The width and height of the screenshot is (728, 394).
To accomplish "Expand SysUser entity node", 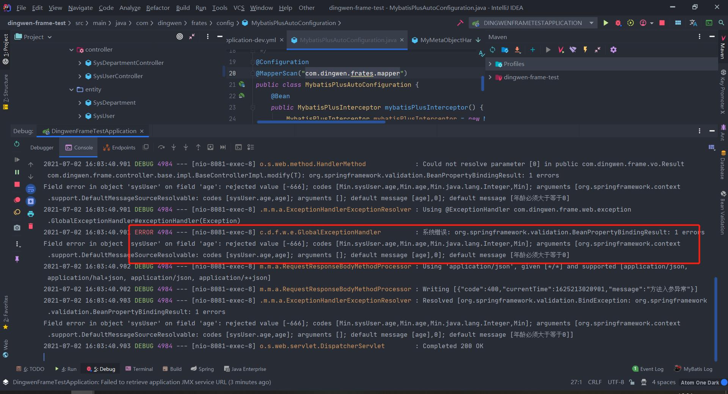I will (x=80, y=116).
